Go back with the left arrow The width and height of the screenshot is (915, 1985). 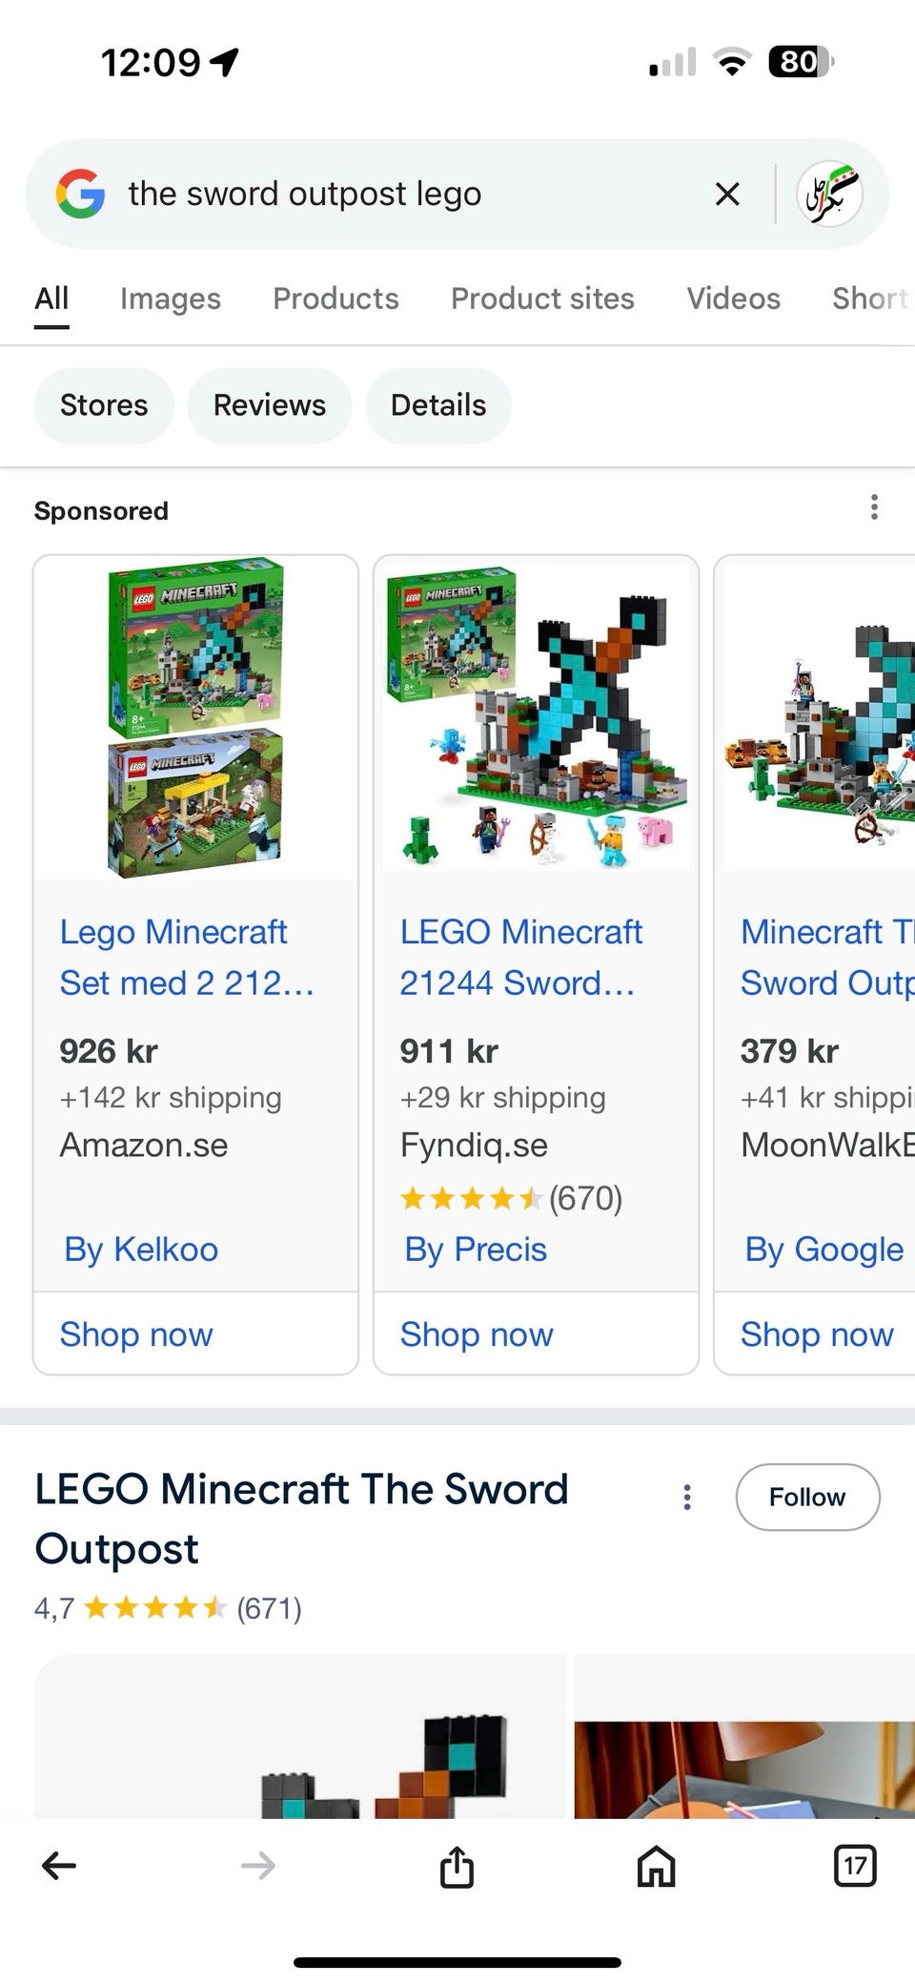59,1866
